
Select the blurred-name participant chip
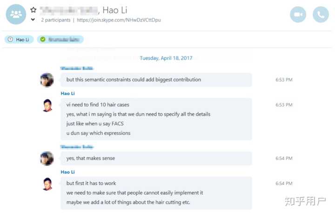click(61, 40)
